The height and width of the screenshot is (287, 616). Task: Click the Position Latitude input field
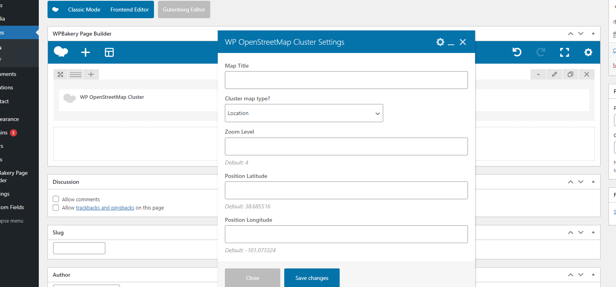pyautogui.click(x=346, y=190)
